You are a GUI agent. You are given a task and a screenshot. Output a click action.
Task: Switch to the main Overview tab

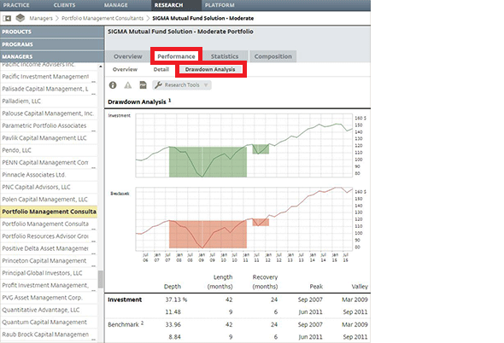[127, 56]
